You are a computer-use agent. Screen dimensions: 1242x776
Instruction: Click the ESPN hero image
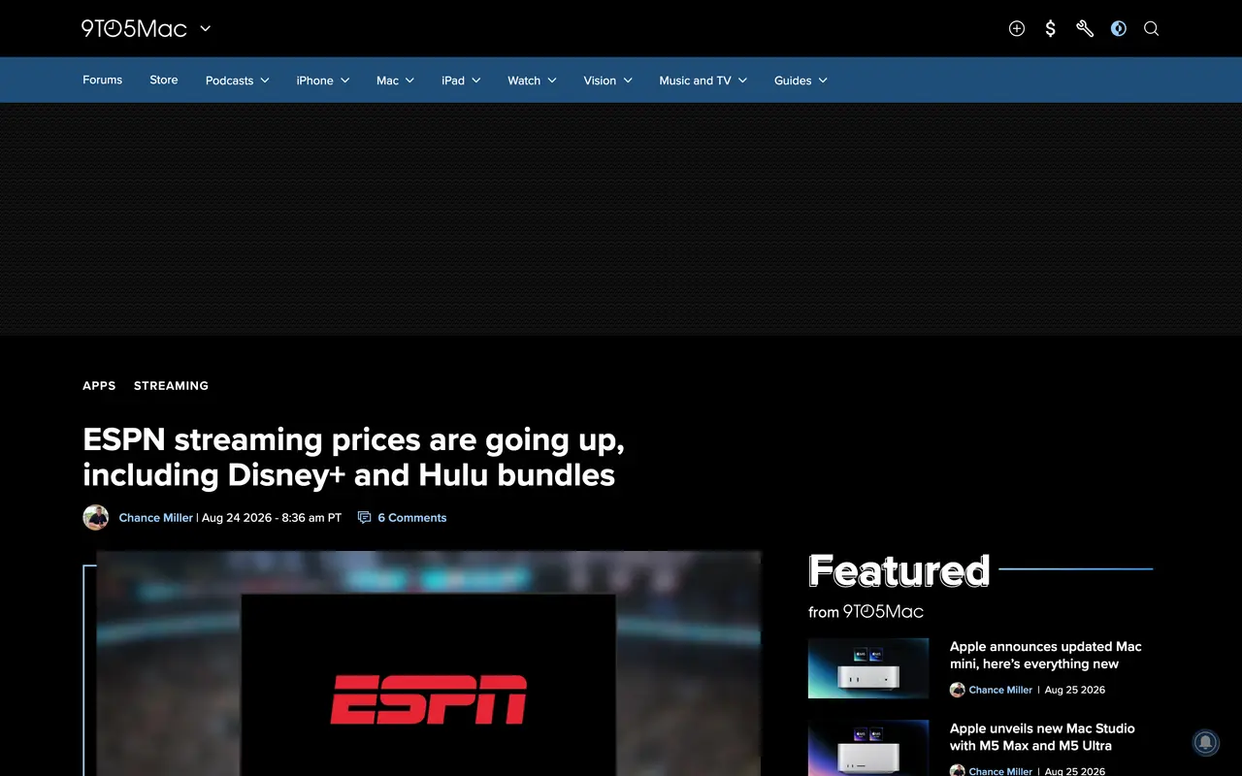point(428,663)
